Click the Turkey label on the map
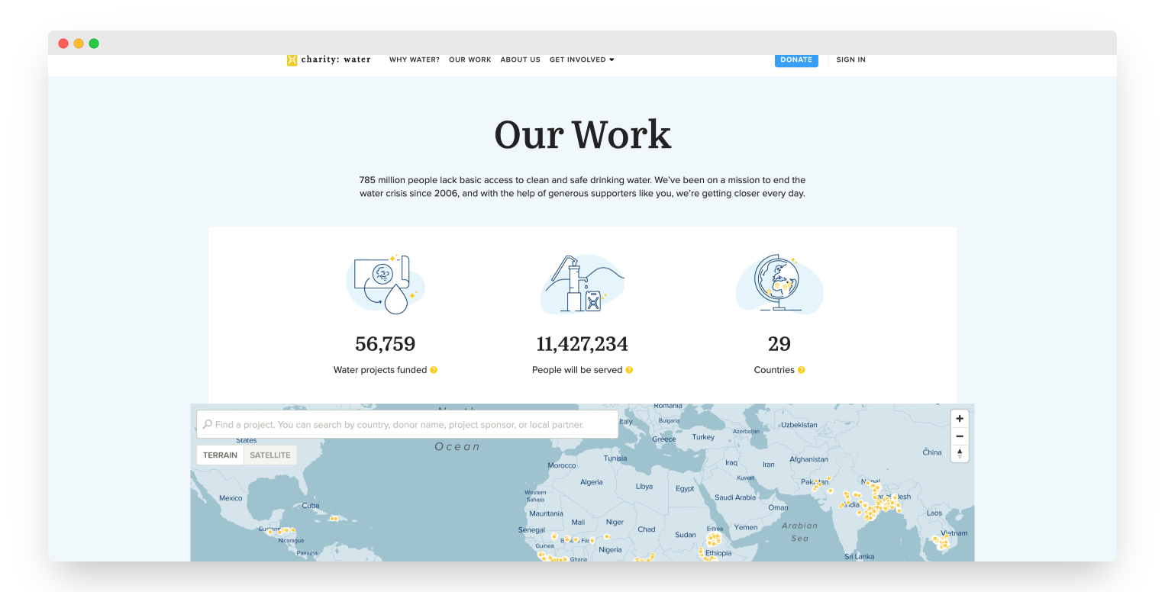The height and width of the screenshot is (592, 1165). tap(703, 437)
